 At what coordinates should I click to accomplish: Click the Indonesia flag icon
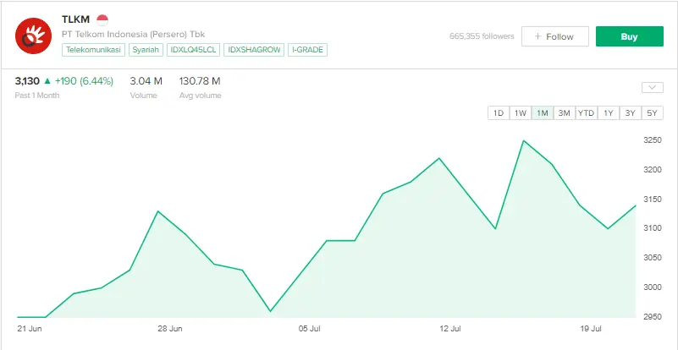102,19
